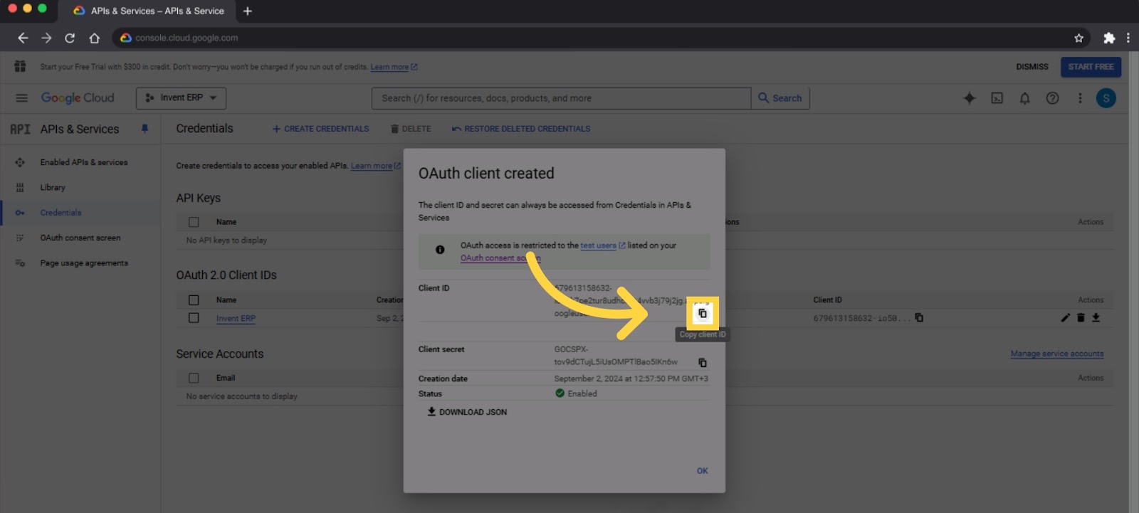
Task: Click the Enabled status text
Action: click(x=582, y=393)
